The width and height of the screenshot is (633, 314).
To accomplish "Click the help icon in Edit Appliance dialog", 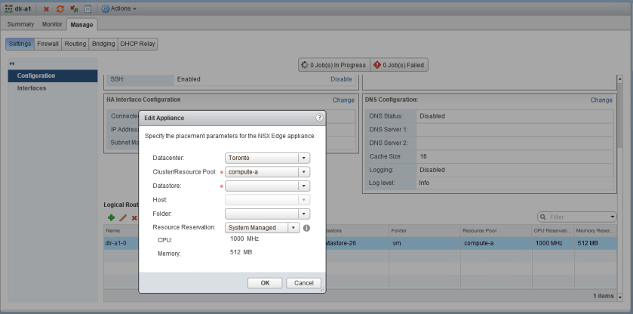I will pos(319,118).
